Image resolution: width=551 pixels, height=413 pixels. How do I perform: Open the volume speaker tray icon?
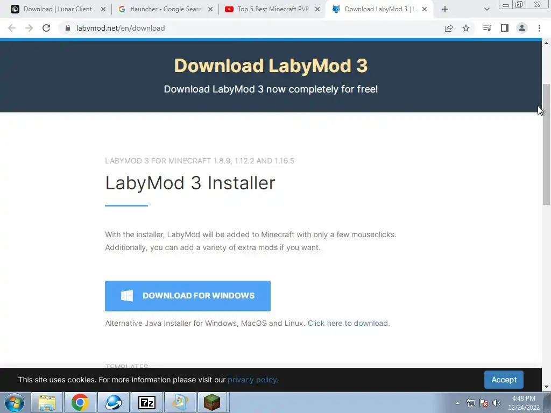pyautogui.click(x=497, y=403)
